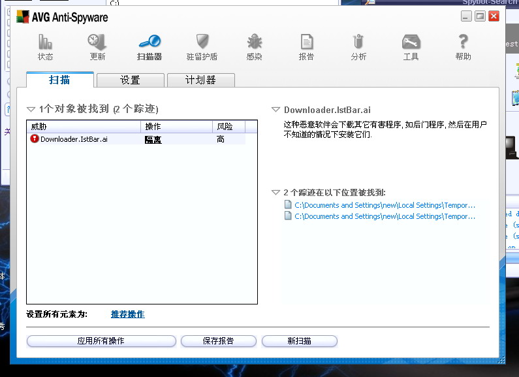
Task: Click the 保存报告 button
Action: (219, 341)
